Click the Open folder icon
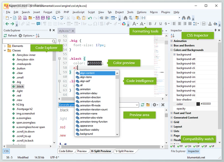The width and height of the screenshot is (224, 162). tap(30, 18)
